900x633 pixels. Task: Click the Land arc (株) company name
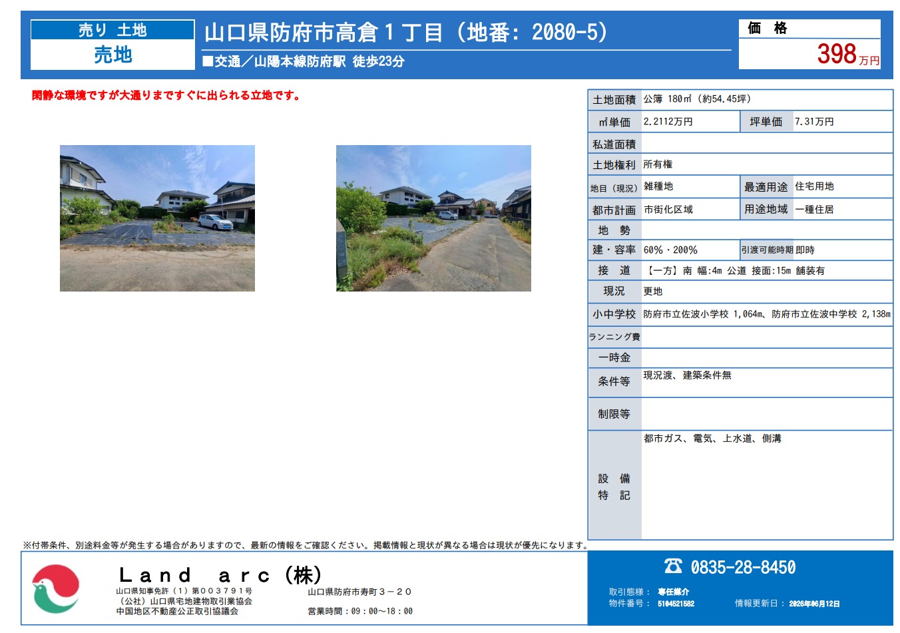[220, 574]
